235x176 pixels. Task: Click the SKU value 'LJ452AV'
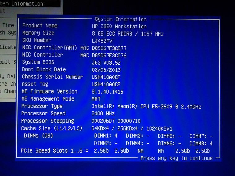(x=102, y=41)
